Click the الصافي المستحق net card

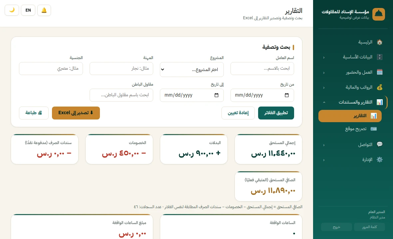pyautogui.click(x=268, y=186)
